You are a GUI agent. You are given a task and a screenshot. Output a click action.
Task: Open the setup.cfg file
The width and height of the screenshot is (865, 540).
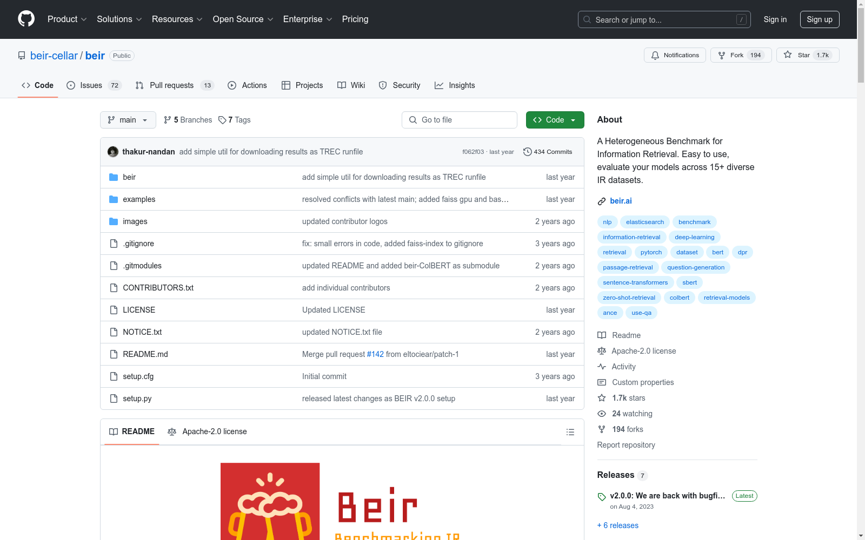[x=138, y=376]
